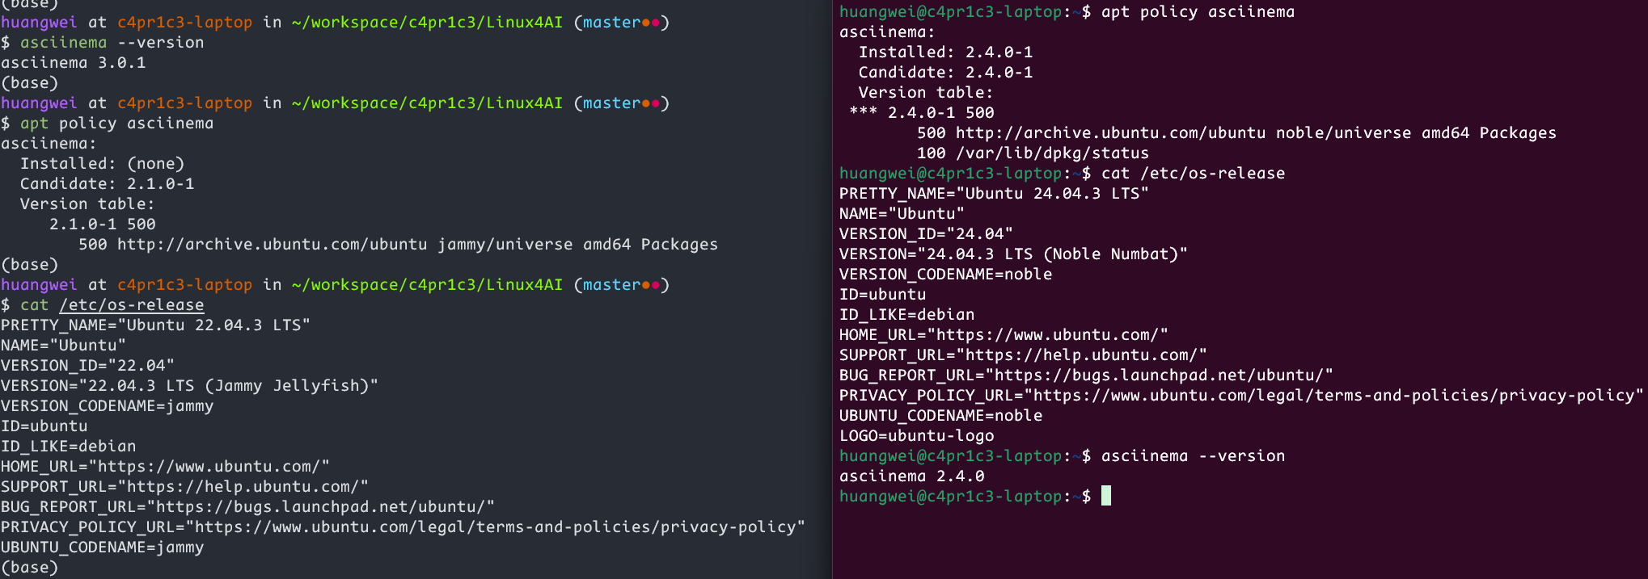The width and height of the screenshot is (1648, 579).
Task: Open PRIVACY_POLICY_URL link in the right terminal
Action: 1334,395
